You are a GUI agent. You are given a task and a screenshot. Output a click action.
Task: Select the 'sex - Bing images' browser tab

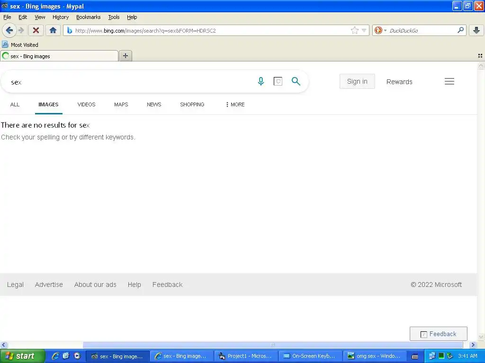pos(59,56)
